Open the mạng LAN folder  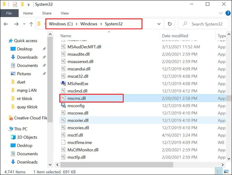pos(24,90)
